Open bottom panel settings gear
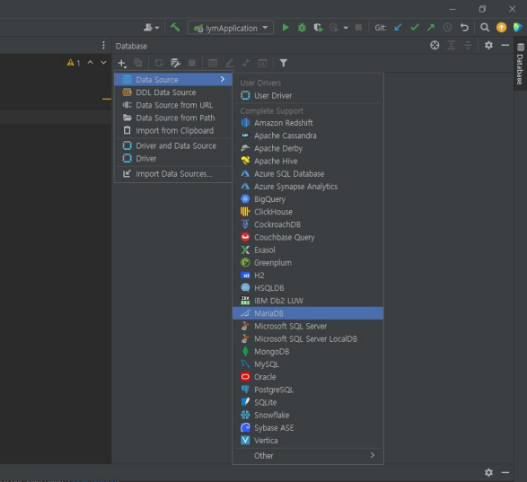527x482 pixels. (488, 473)
